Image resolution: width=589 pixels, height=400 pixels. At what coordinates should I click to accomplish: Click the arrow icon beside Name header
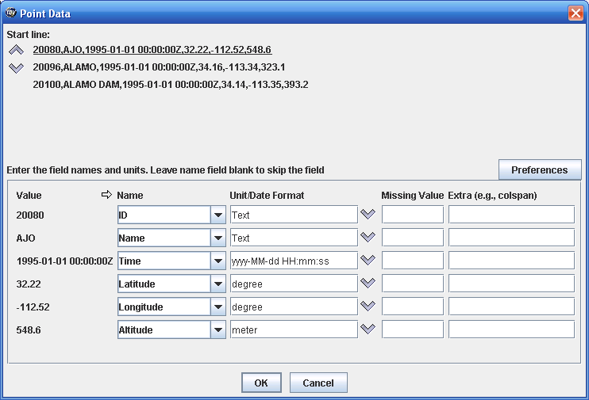tap(106, 195)
